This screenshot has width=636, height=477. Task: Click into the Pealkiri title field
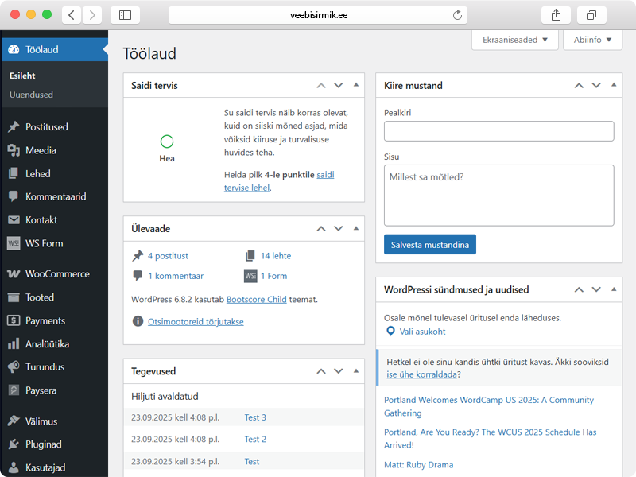click(x=498, y=131)
